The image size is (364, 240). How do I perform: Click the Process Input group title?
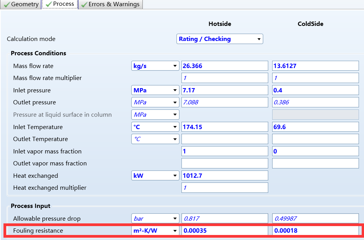point(30,206)
